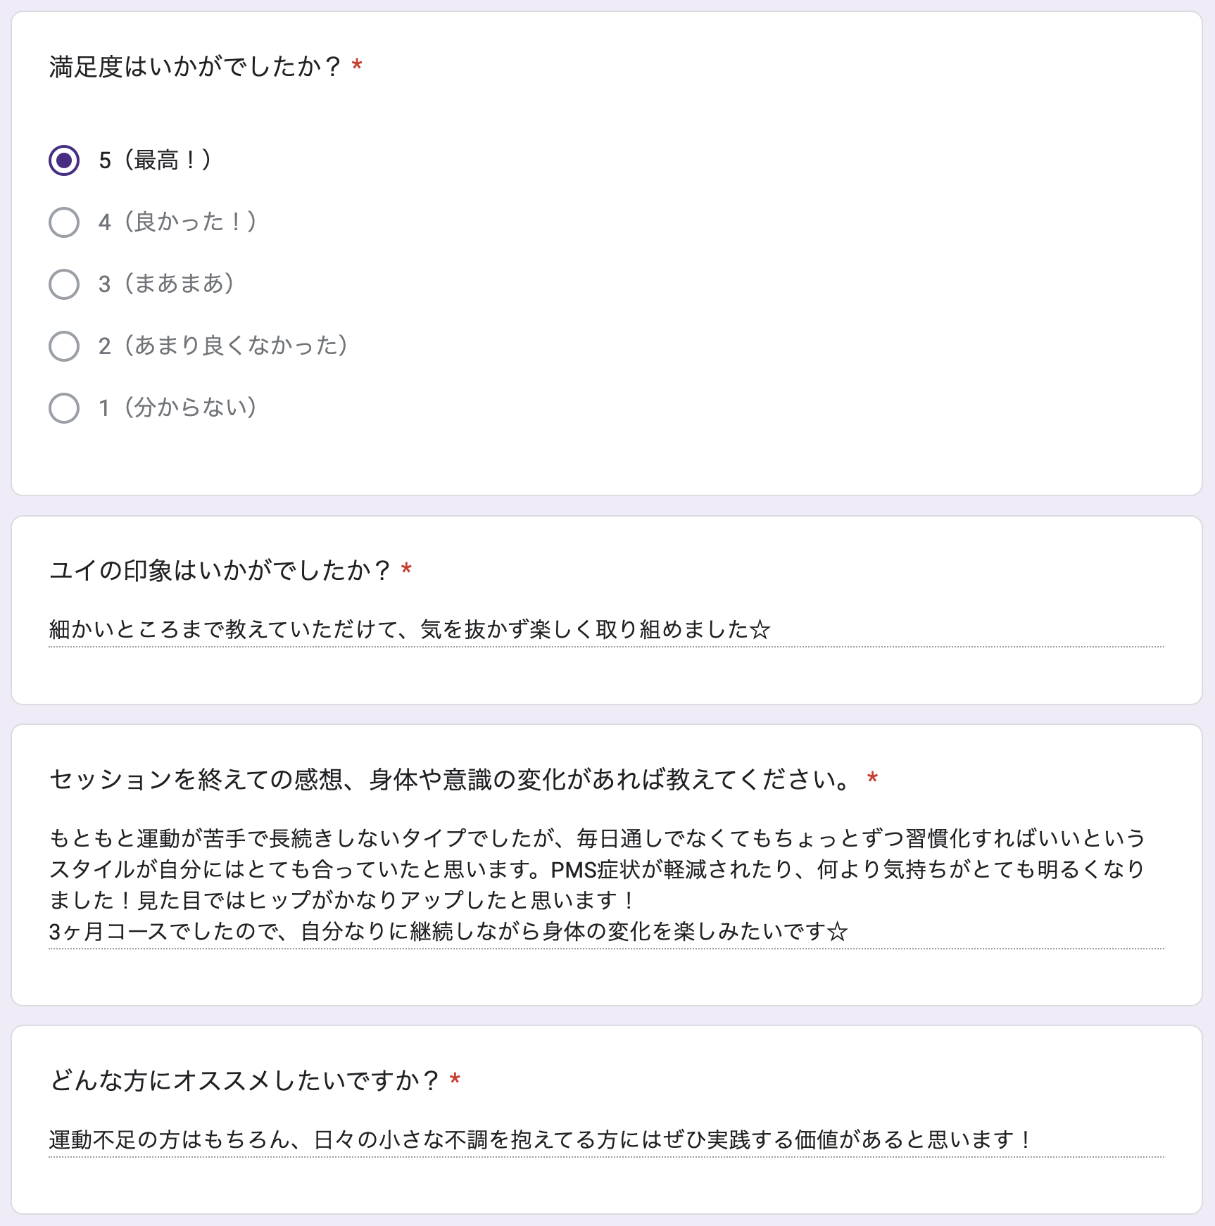Click the 満足度はいかがでしたか question title
Viewport: 1215px width, 1226px height.
pos(195,67)
